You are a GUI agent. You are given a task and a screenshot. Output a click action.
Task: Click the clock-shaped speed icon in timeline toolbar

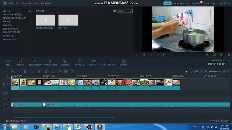pyautogui.click(x=72, y=71)
